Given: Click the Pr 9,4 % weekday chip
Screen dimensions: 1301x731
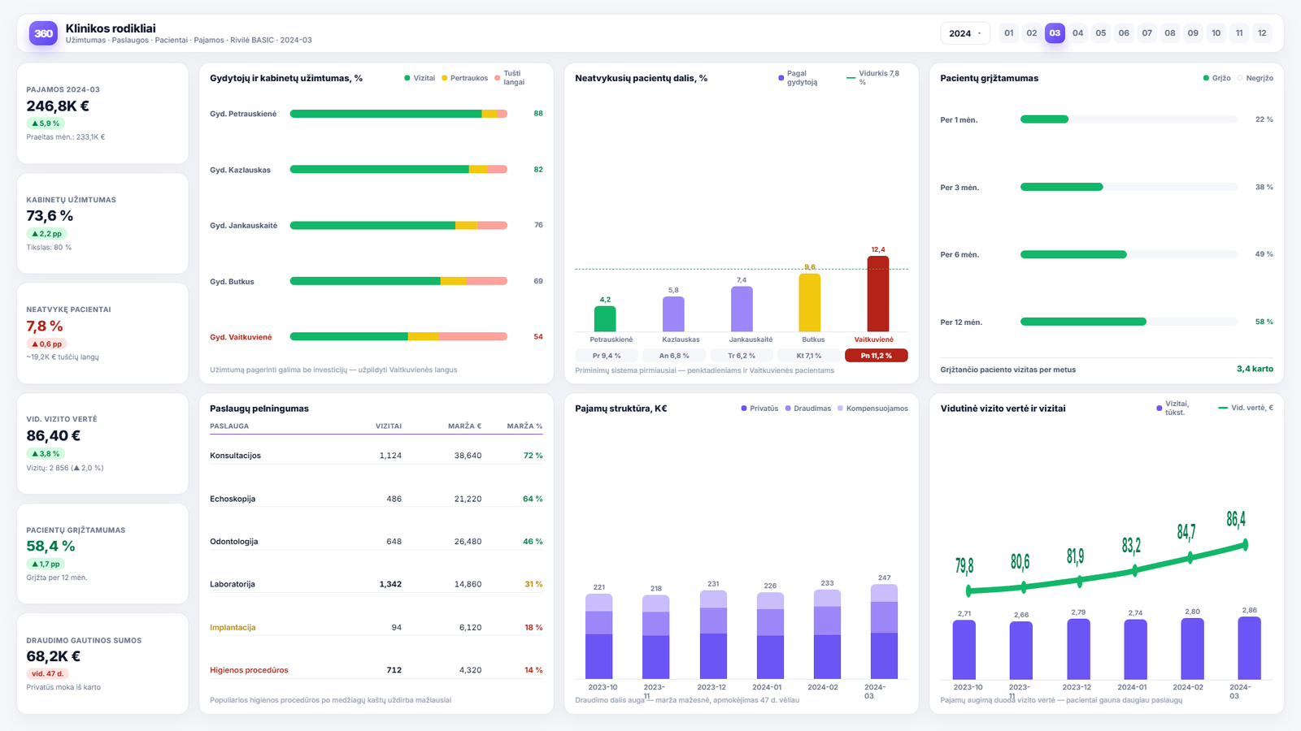Looking at the screenshot, I should point(607,356).
